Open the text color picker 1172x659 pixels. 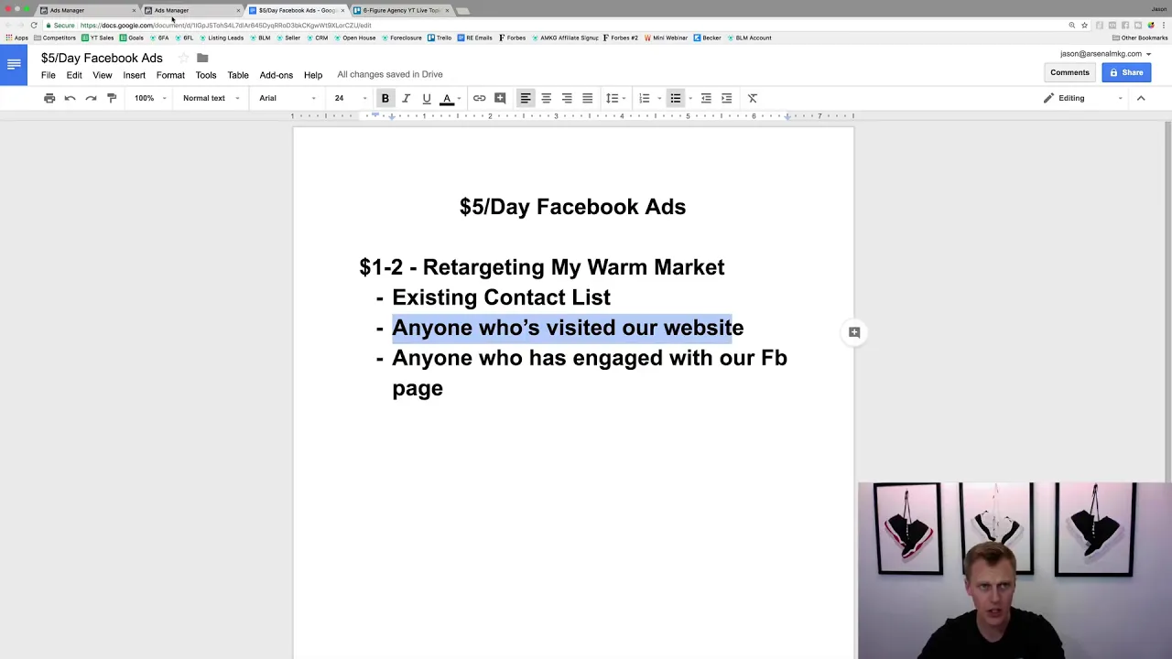[447, 98]
